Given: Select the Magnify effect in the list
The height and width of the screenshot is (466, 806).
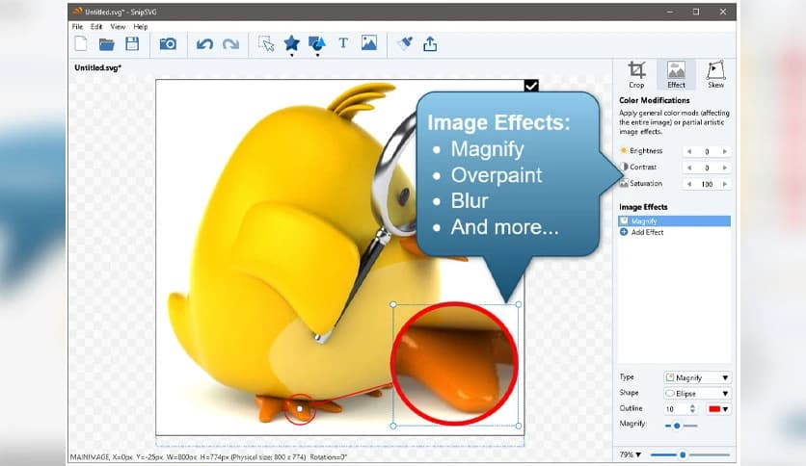Looking at the screenshot, I should click(x=674, y=221).
